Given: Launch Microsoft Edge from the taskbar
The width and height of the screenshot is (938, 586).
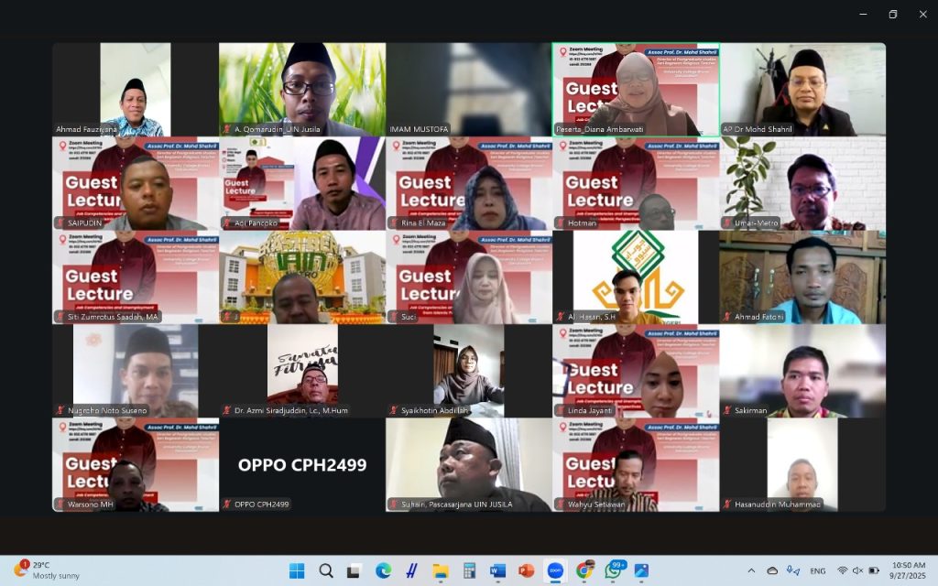Looking at the screenshot, I should [x=383, y=570].
